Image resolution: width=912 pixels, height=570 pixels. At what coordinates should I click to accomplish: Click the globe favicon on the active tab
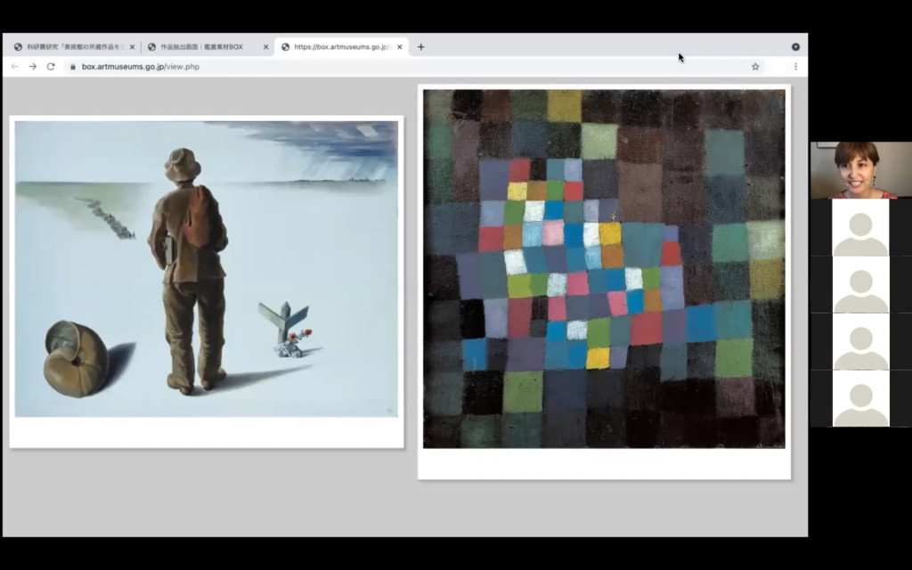[x=285, y=46]
